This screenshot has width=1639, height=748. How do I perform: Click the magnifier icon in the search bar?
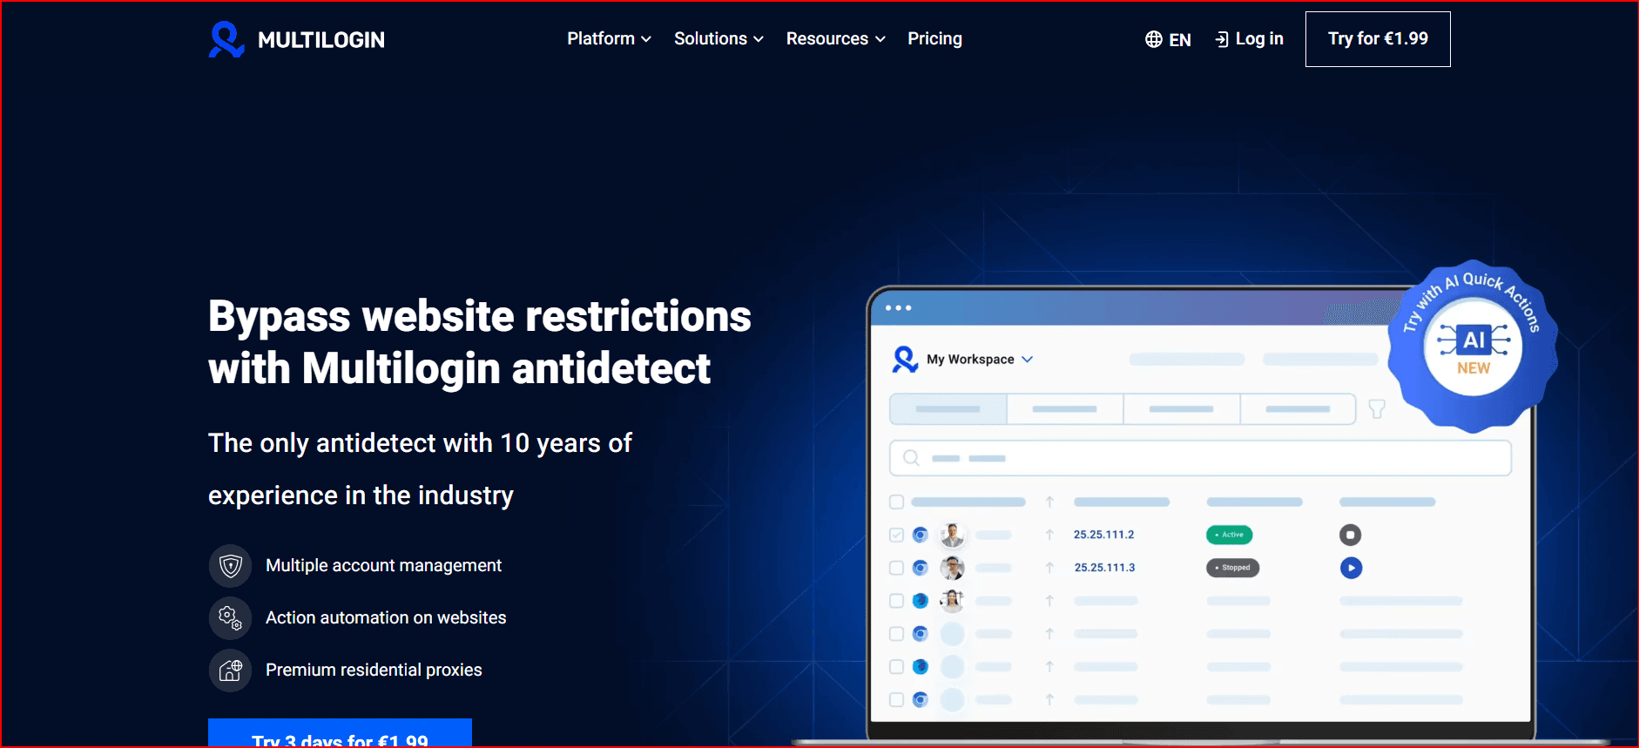911,458
